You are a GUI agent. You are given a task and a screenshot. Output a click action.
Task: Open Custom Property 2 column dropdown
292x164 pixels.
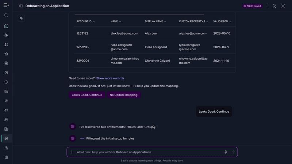pyautogui.click(x=208, y=22)
